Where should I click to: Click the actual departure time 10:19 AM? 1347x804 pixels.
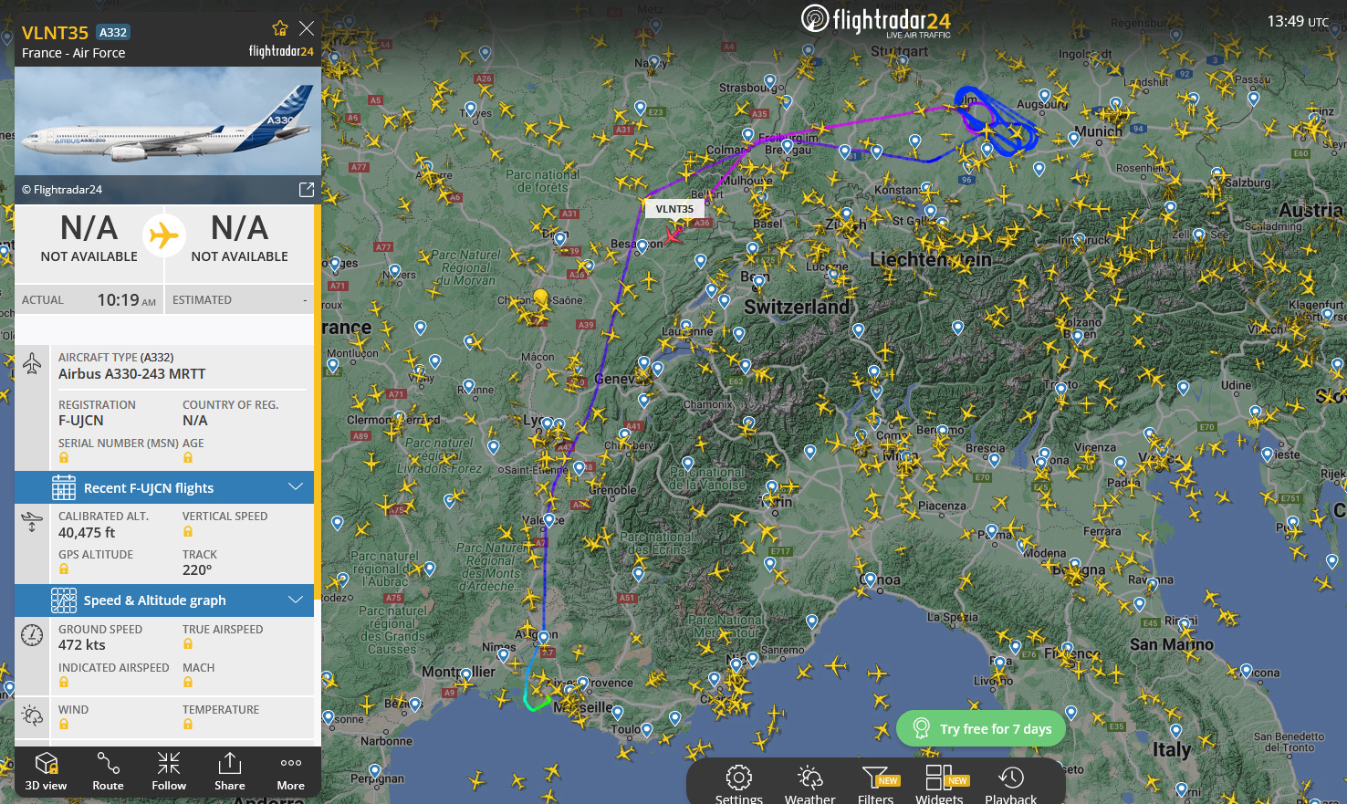pos(126,300)
